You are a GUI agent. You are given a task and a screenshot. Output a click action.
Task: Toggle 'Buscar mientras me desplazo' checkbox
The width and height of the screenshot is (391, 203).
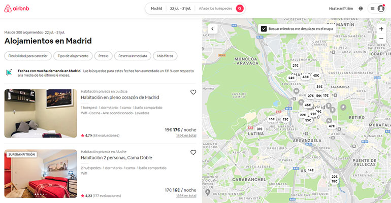tap(264, 29)
